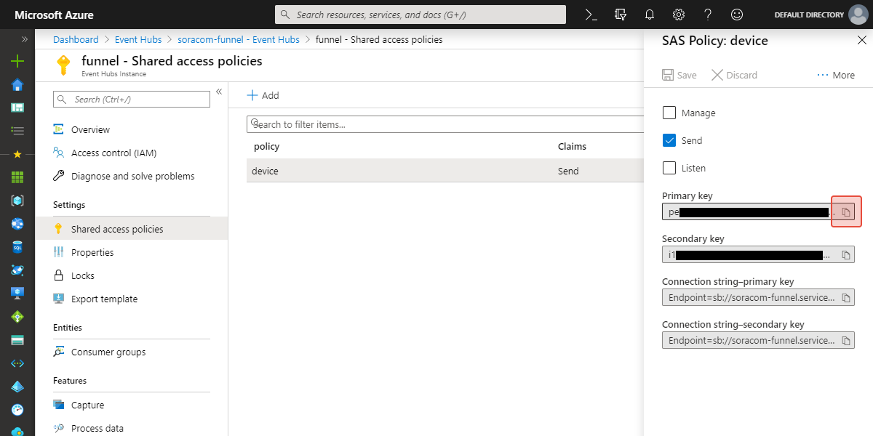Click the Help question mark icon
This screenshot has height=436, width=873.
point(708,15)
